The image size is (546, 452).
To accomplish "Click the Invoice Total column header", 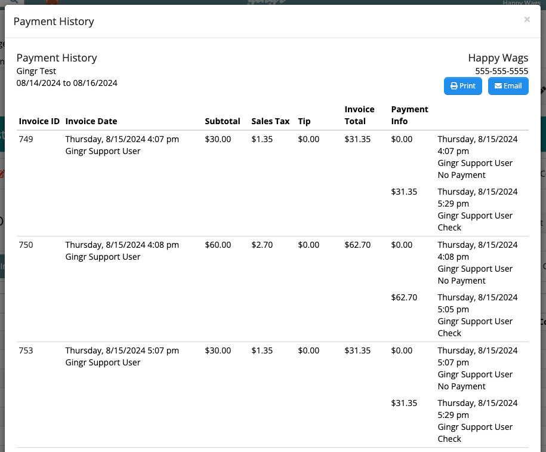I will coord(359,115).
